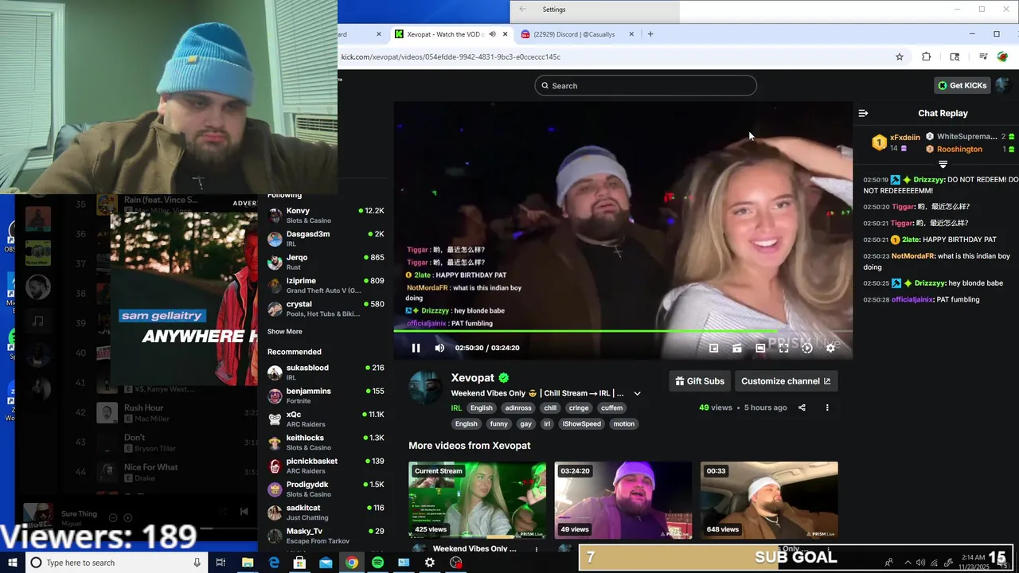
Task: Close the Xevopat VOD tab
Action: 505,34
